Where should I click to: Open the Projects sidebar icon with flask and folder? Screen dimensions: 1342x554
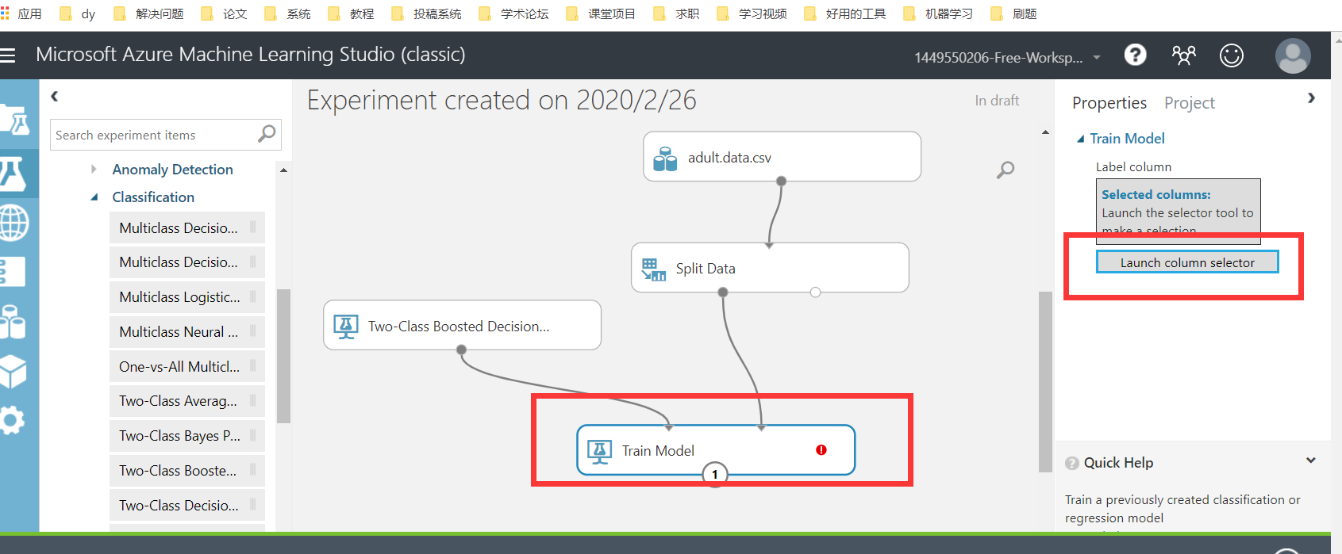point(17,121)
